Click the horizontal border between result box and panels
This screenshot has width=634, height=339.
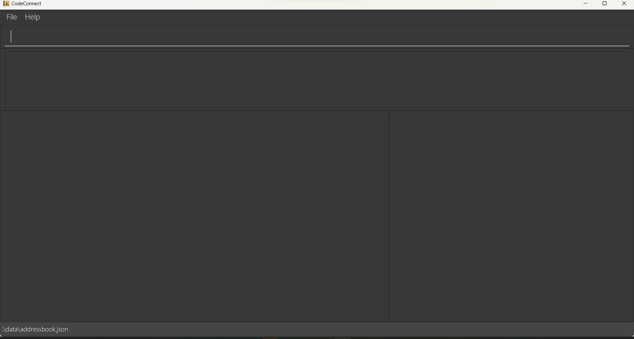(317, 111)
